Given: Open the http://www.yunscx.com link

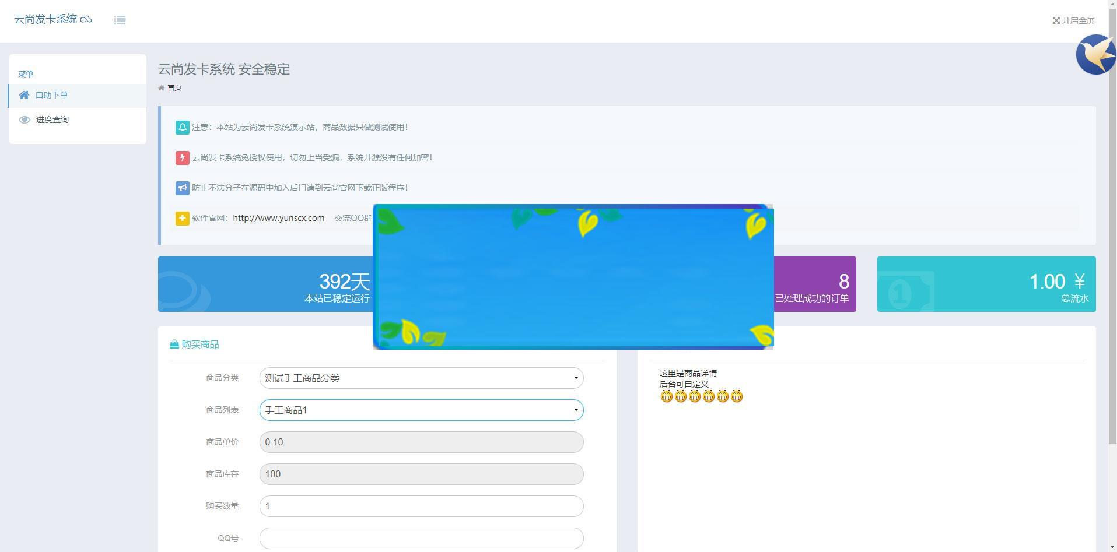Looking at the screenshot, I should pyautogui.click(x=278, y=218).
